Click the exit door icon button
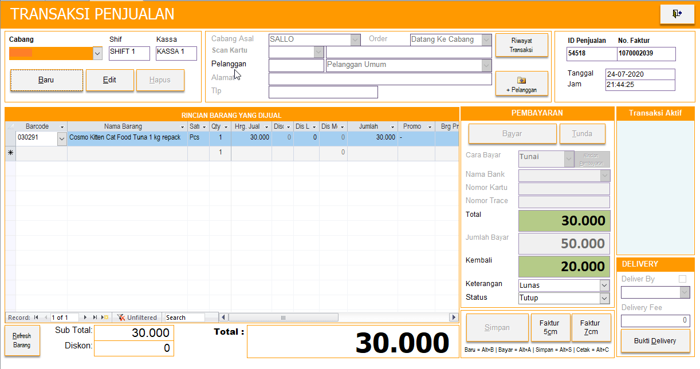The image size is (700, 369). click(677, 14)
